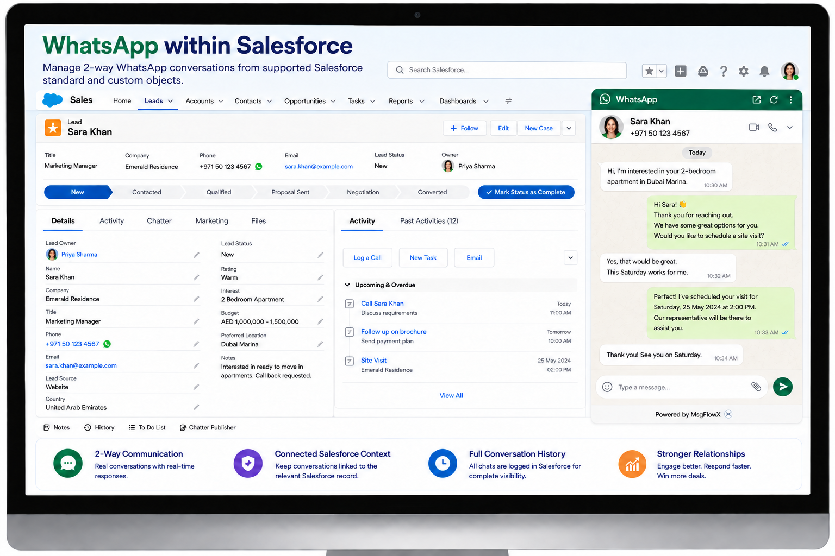Screen dimensions: 835x556
Task: Click the WhatsApp icon beside Phone in Details
Action: point(107,344)
